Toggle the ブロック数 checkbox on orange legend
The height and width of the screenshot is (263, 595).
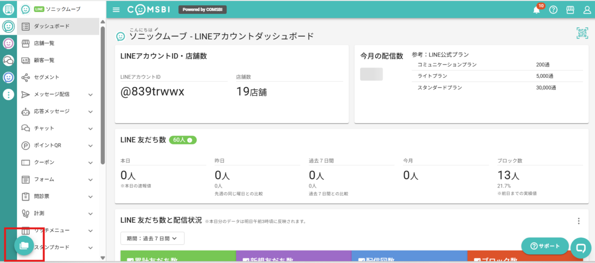click(x=478, y=260)
